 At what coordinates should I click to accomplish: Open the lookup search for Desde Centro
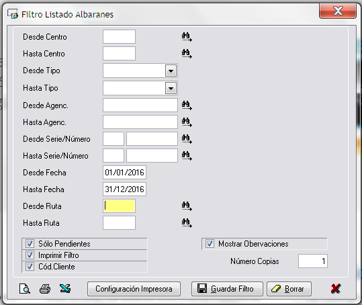[x=187, y=37]
